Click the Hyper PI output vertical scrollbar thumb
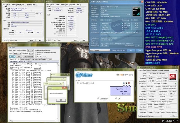The width and height of the screenshot is (180, 123). pyautogui.click(x=58, y=65)
